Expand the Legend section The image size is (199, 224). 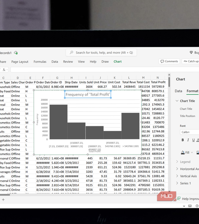[x=177, y=162]
